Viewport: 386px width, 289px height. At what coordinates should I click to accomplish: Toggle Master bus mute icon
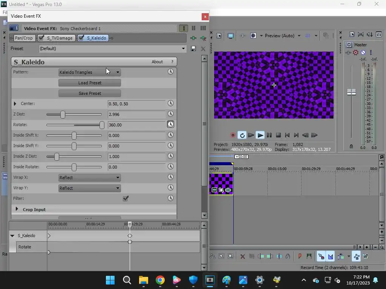tap(363, 52)
